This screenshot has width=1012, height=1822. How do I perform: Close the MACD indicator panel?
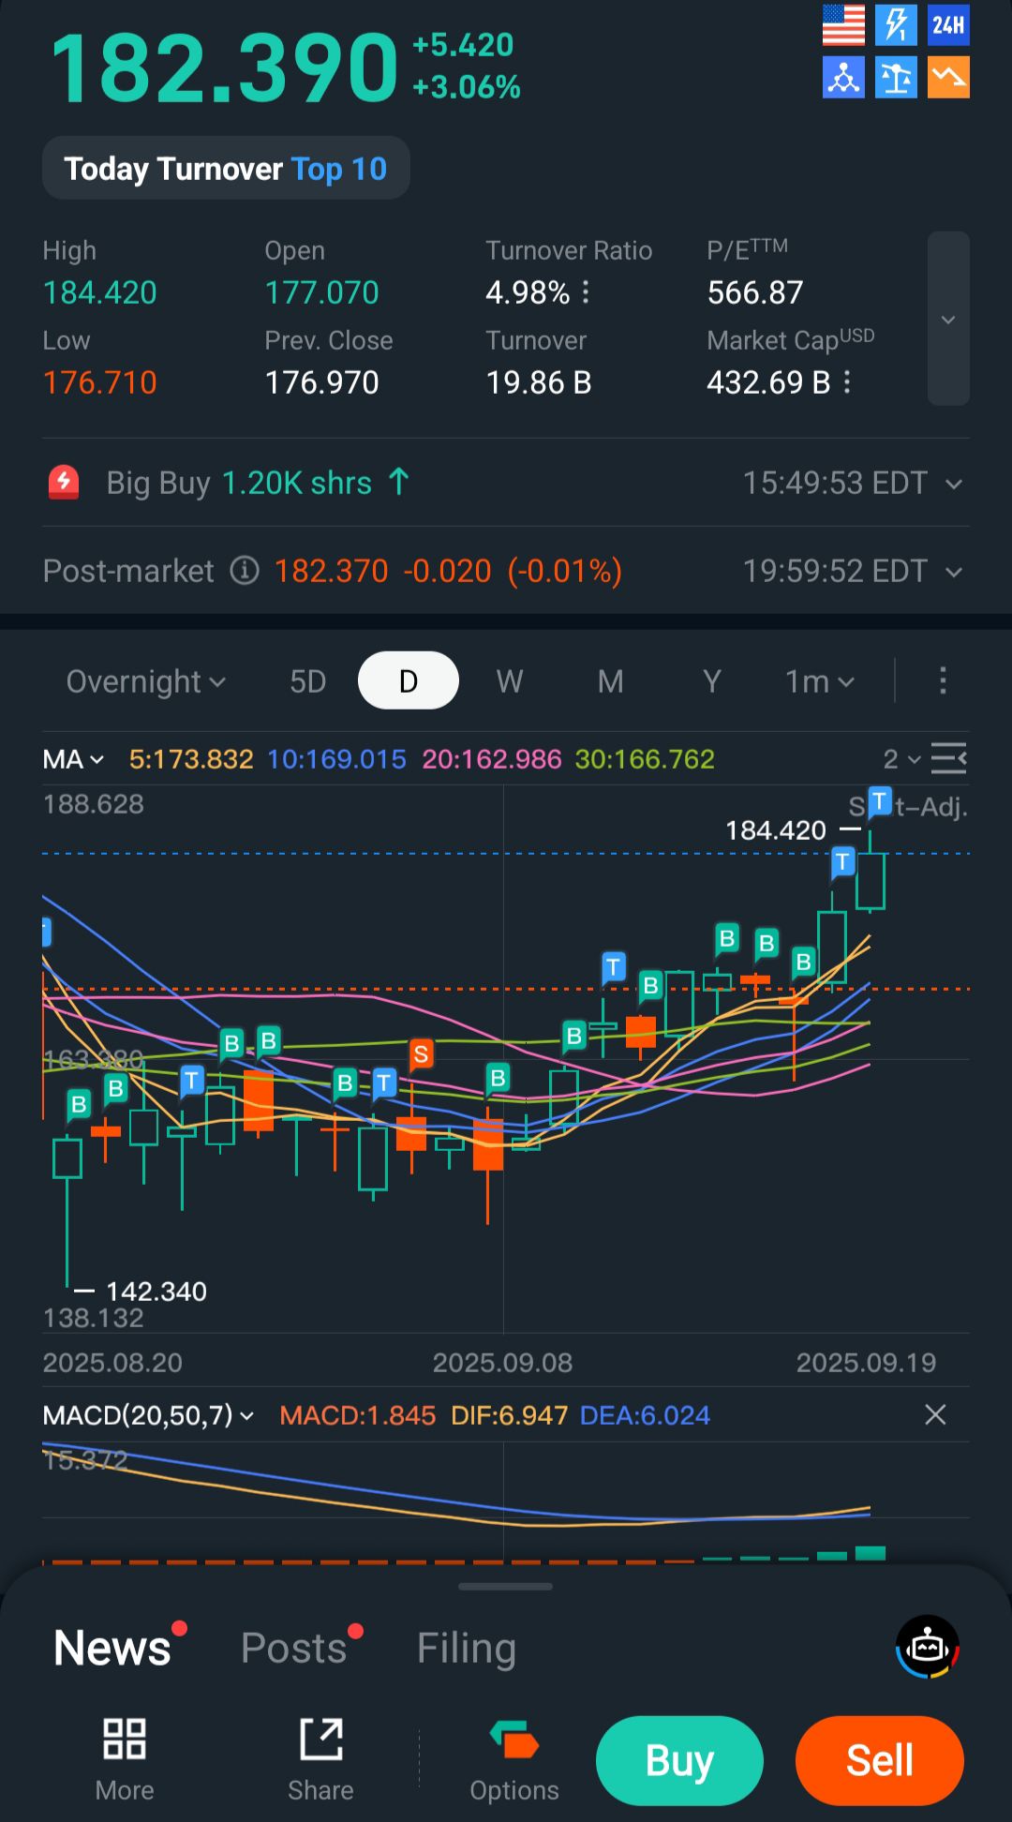(x=935, y=1414)
